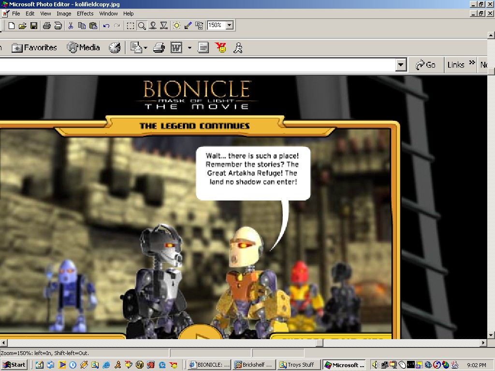Click the New document icon
This screenshot has height=371, width=495.
(x=12, y=26)
